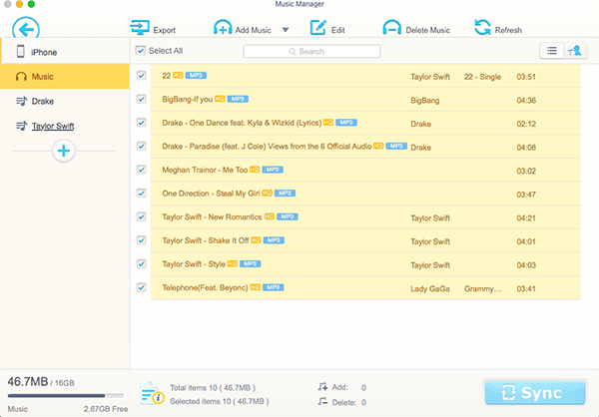
Task: Click the Sync button
Action: pos(535,393)
